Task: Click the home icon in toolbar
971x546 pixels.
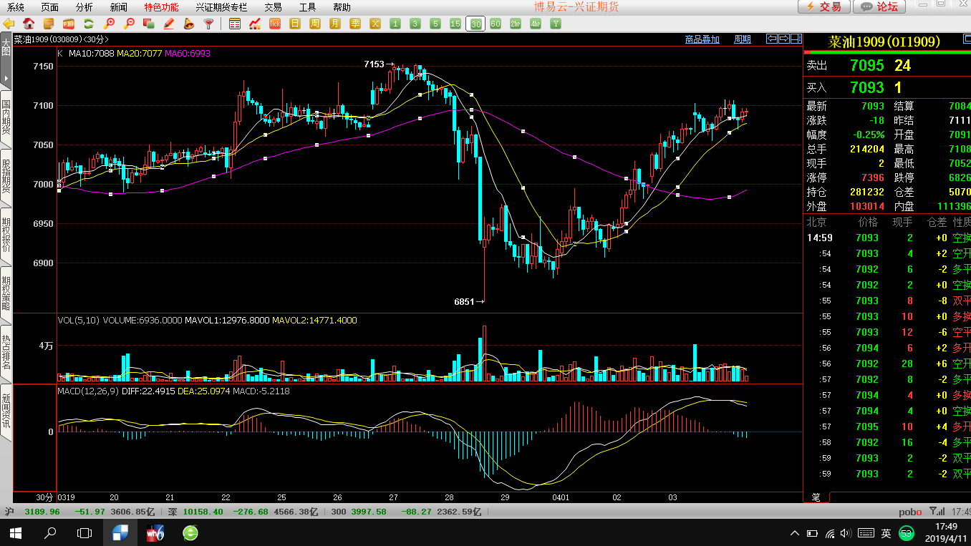Action: [x=29, y=24]
